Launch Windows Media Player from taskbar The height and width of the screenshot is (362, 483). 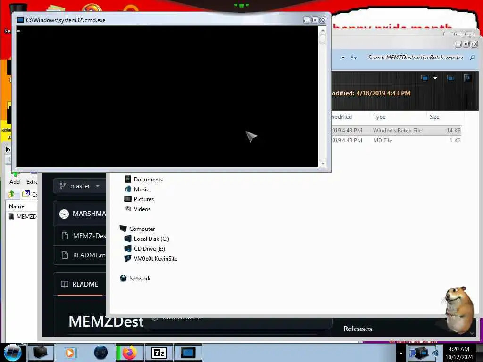pyautogui.click(x=70, y=353)
